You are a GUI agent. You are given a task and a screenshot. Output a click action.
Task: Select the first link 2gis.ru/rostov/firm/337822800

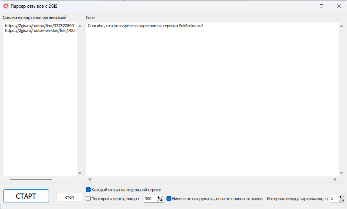[x=40, y=26]
